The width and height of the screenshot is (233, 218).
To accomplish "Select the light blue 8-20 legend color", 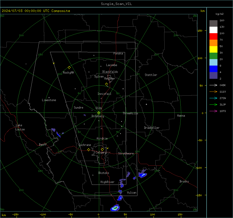I will tap(213, 62).
